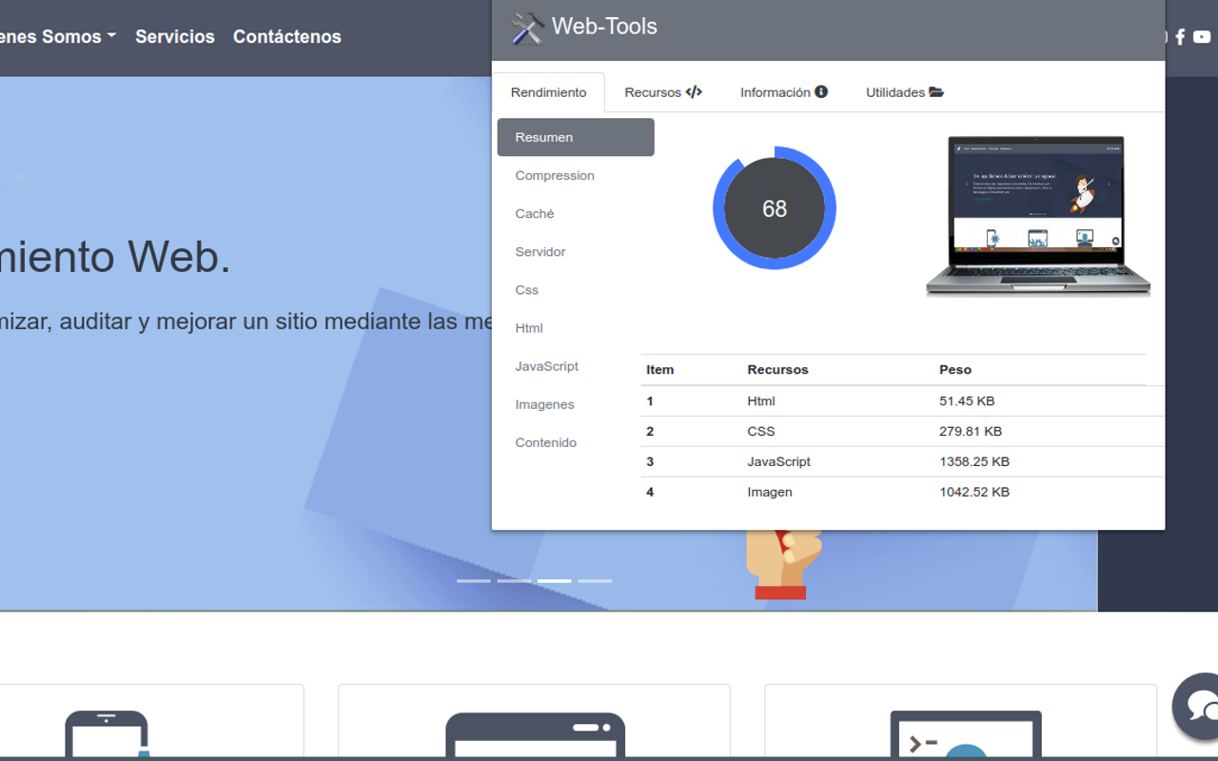The image size is (1218, 761).
Task: Open the YouTube icon in the header
Action: (x=1201, y=37)
